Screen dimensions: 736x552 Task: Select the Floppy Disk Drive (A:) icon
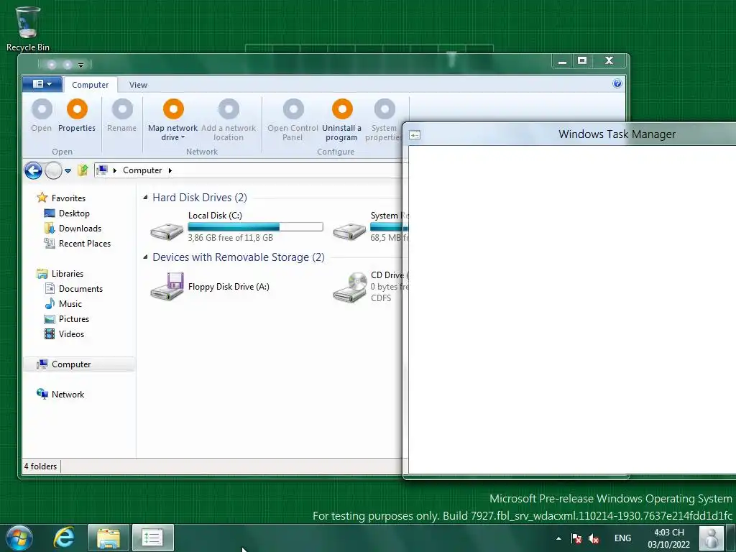[167, 286]
